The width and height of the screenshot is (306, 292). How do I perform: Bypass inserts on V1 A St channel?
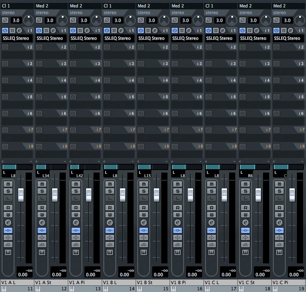pos(42,230)
